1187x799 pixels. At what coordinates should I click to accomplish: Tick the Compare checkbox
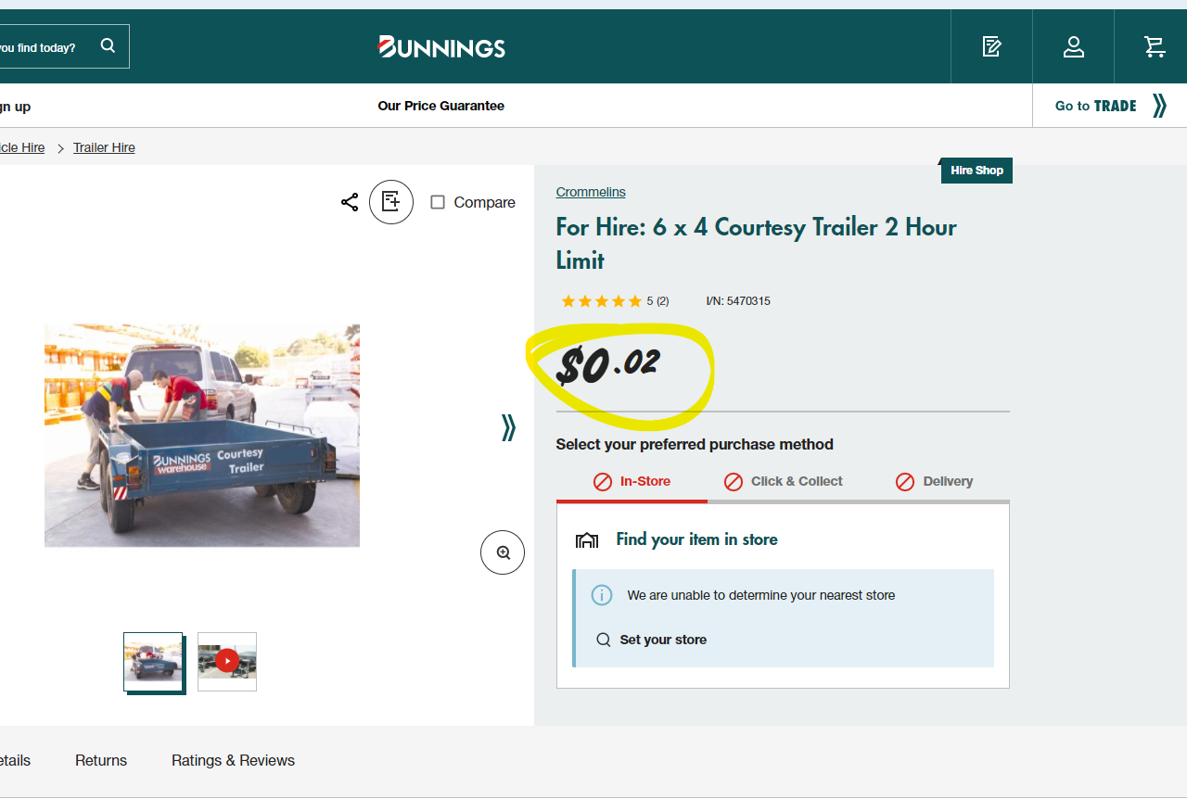point(438,202)
